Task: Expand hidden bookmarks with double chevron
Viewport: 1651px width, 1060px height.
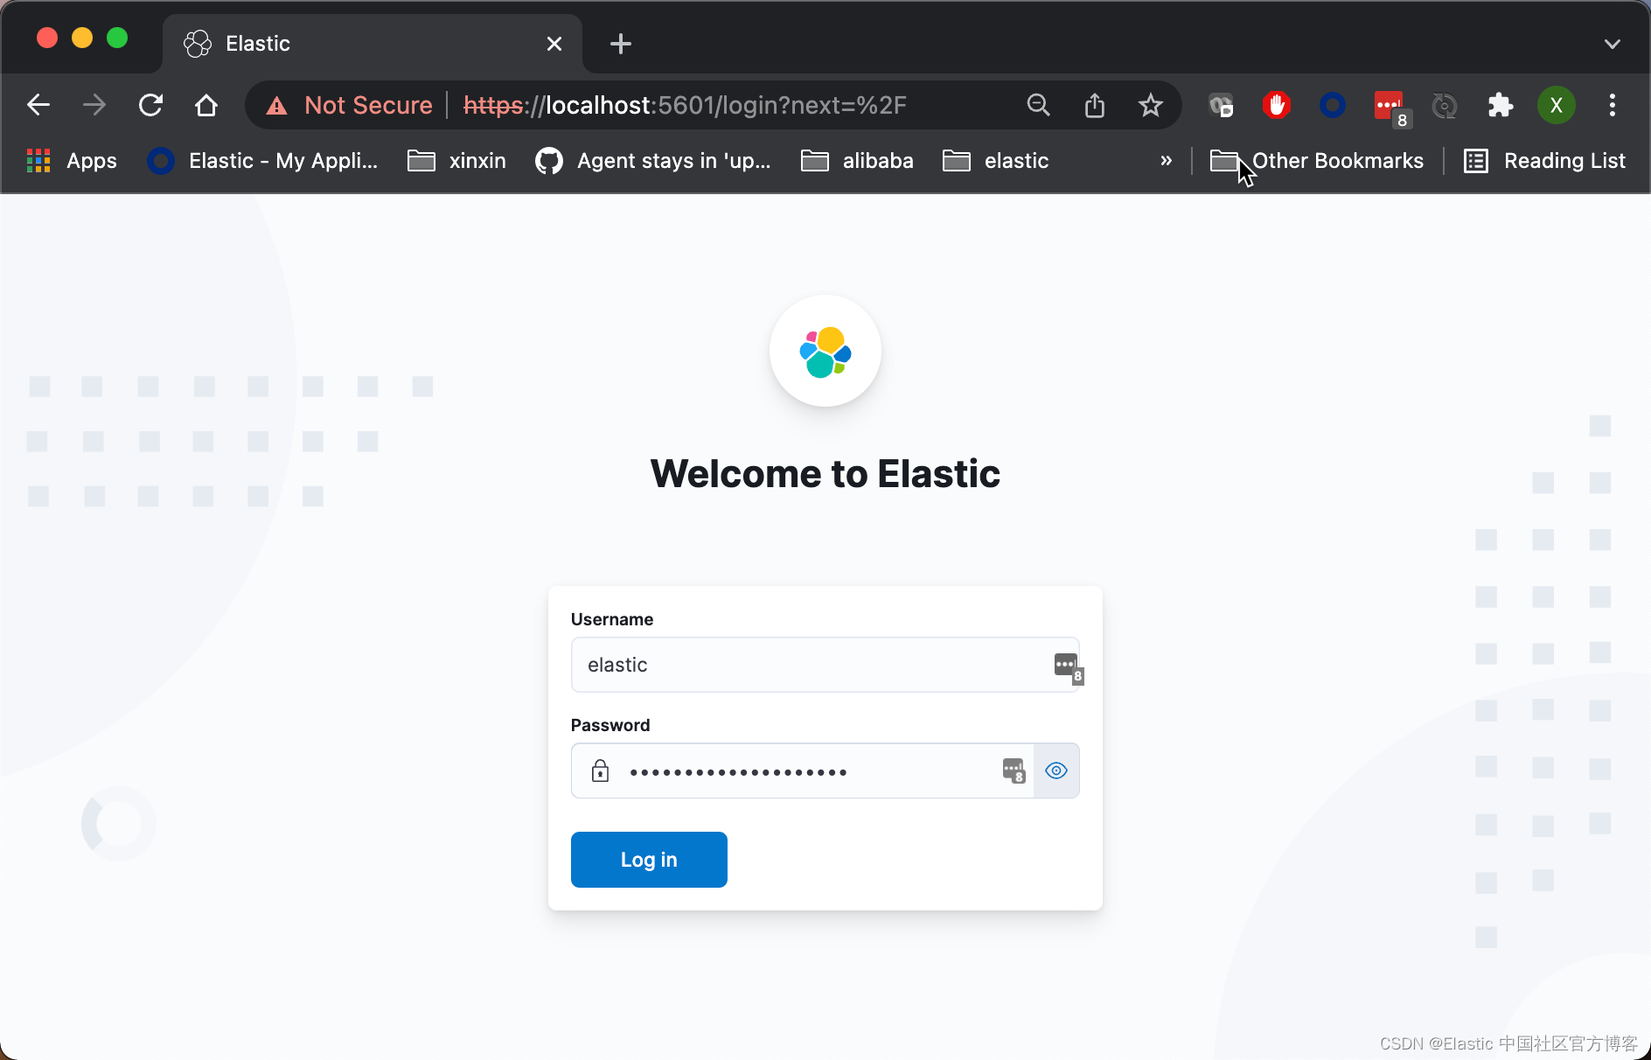Action: click(1166, 161)
